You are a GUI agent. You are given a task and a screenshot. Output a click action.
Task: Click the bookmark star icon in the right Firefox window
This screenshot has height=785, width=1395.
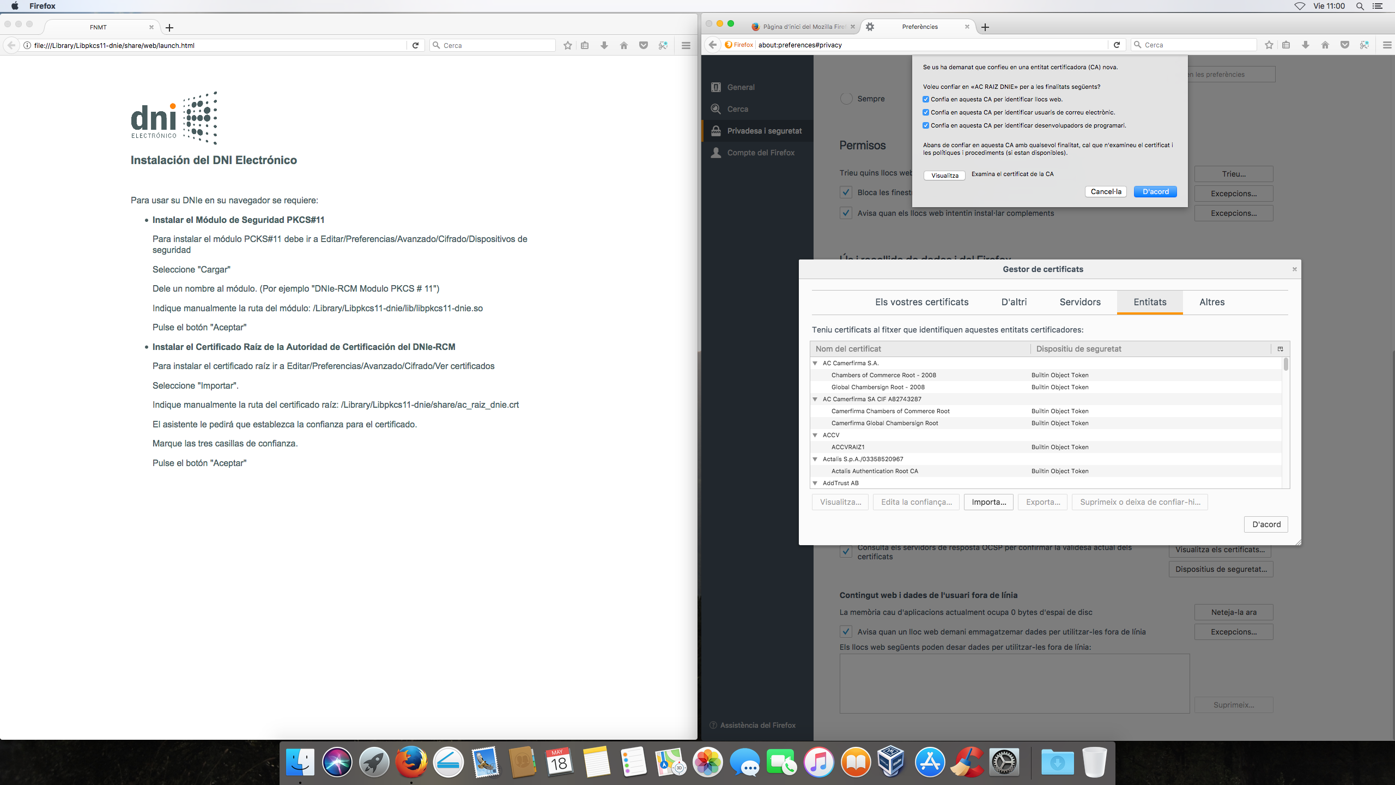click(1269, 45)
